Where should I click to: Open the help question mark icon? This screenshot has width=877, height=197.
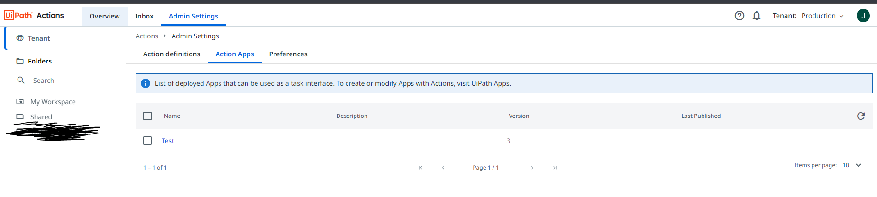tap(739, 16)
